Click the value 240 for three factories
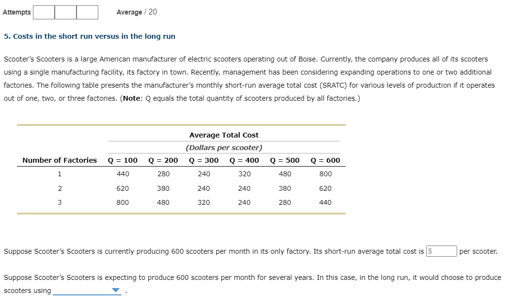Image resolution: width=522 pixels, height=307 pixels. pyautogui.click(x=244, y=202)
